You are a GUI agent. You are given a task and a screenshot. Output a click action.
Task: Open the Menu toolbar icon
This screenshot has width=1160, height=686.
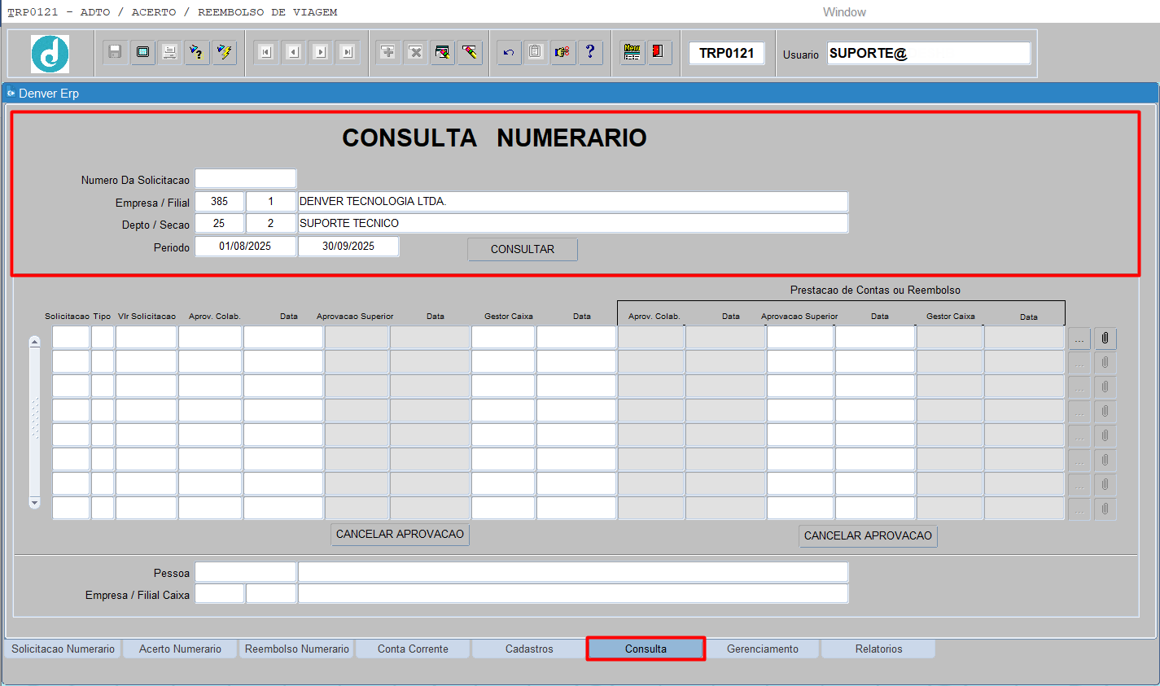coord(632,52)
